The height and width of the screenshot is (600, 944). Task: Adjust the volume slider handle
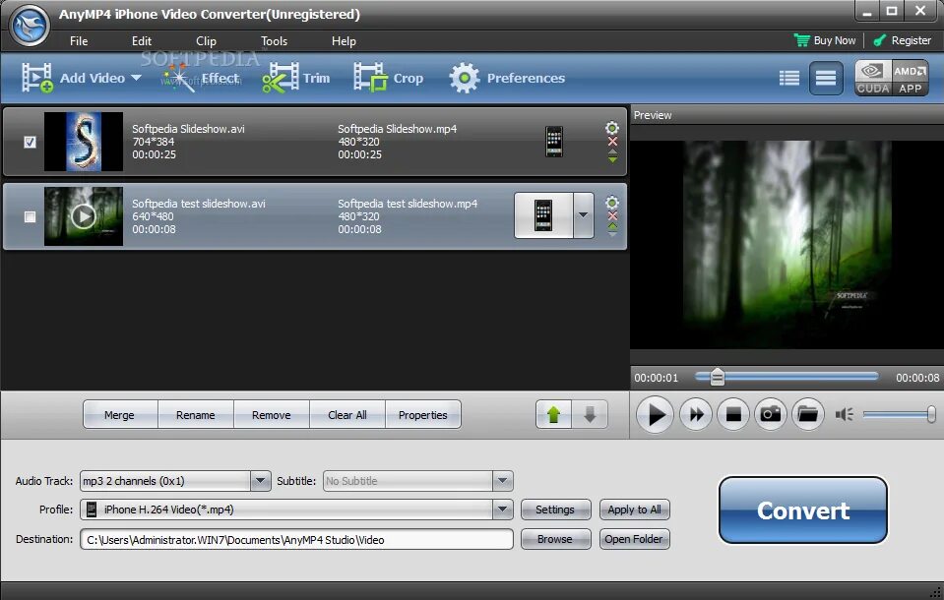click(x=931, y=414)
